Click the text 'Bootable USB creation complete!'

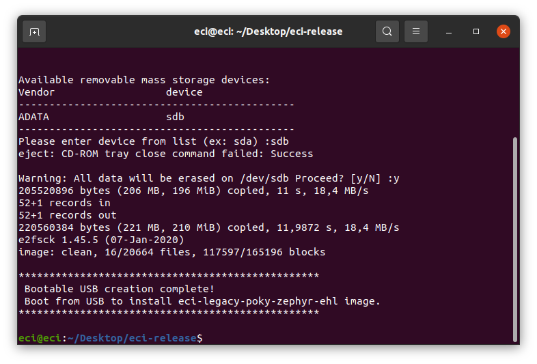(x=119, y=289)
